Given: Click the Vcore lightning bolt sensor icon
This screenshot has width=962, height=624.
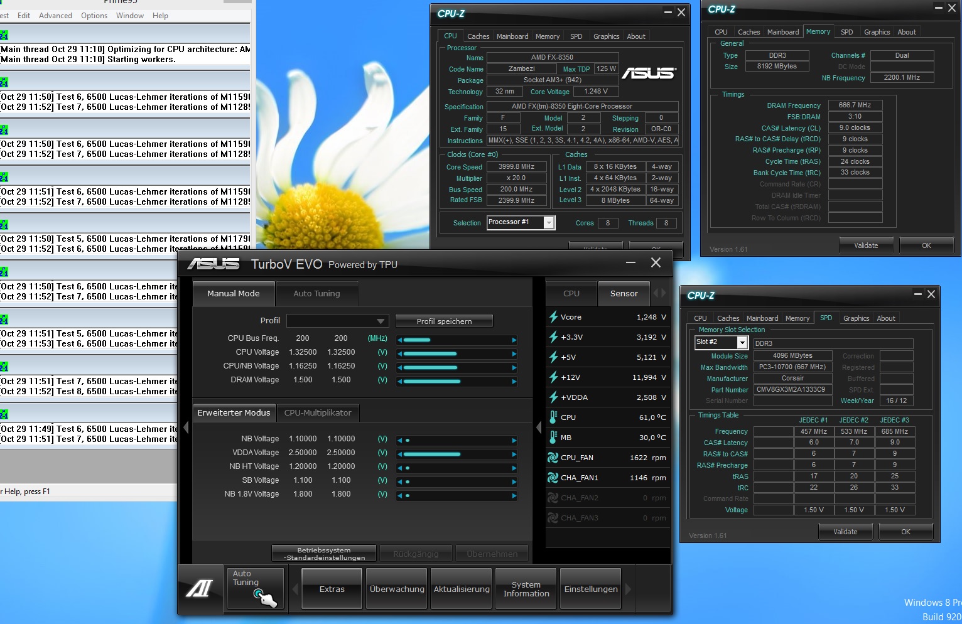Looking at the screenshot, I should click(x=553, y=317).
